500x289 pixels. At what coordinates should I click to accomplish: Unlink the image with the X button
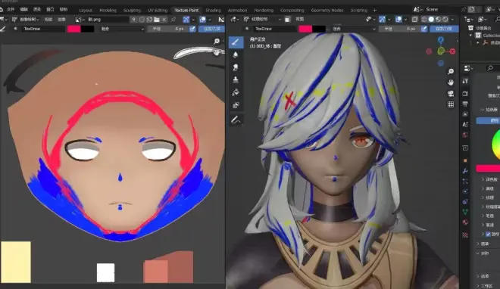click(164, 20)
